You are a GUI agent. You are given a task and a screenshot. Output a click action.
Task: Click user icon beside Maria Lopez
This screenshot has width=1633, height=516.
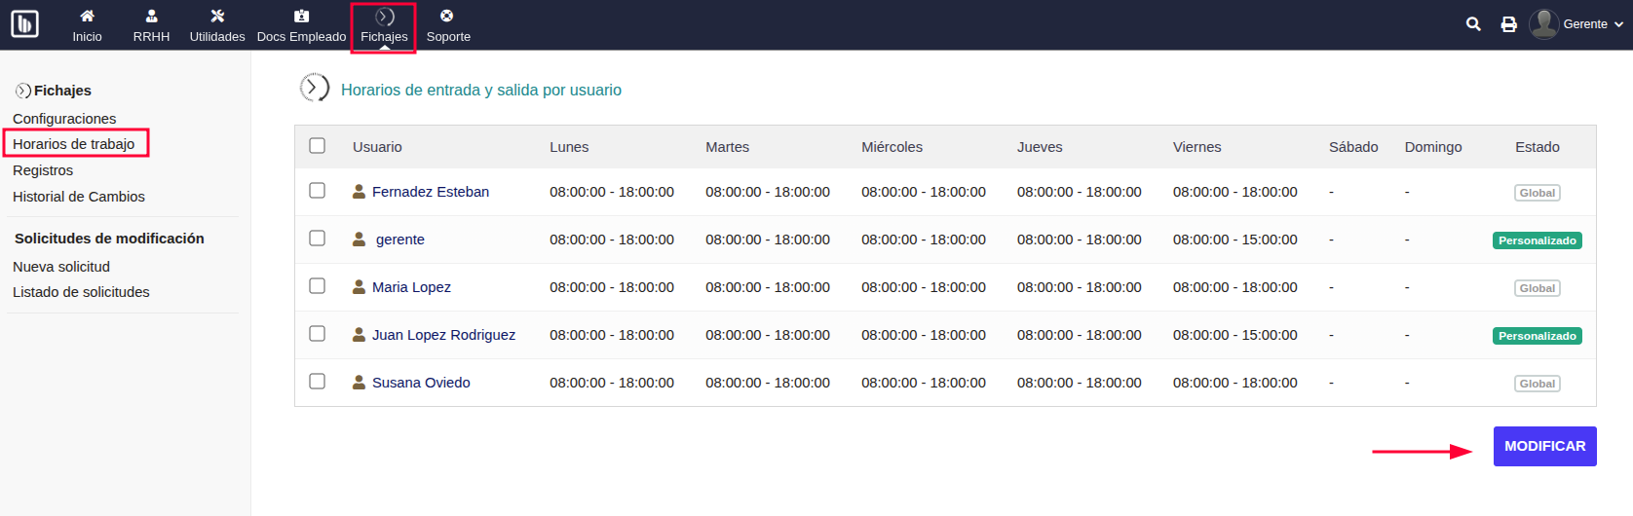[x=359, y=287]
